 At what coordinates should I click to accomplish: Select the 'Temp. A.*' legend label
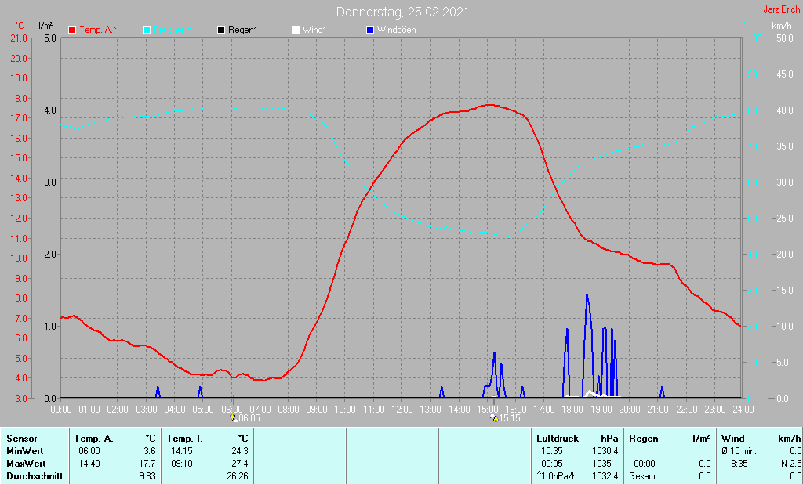[98, 31]
